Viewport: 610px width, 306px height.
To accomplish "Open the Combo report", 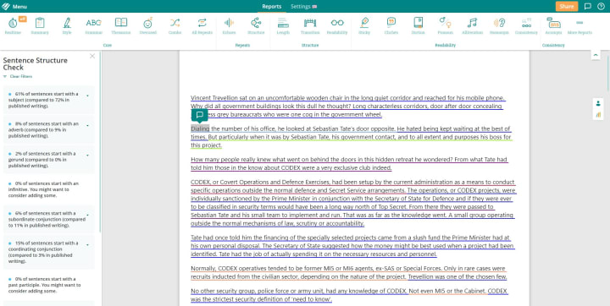I will [x=175, y=25].
